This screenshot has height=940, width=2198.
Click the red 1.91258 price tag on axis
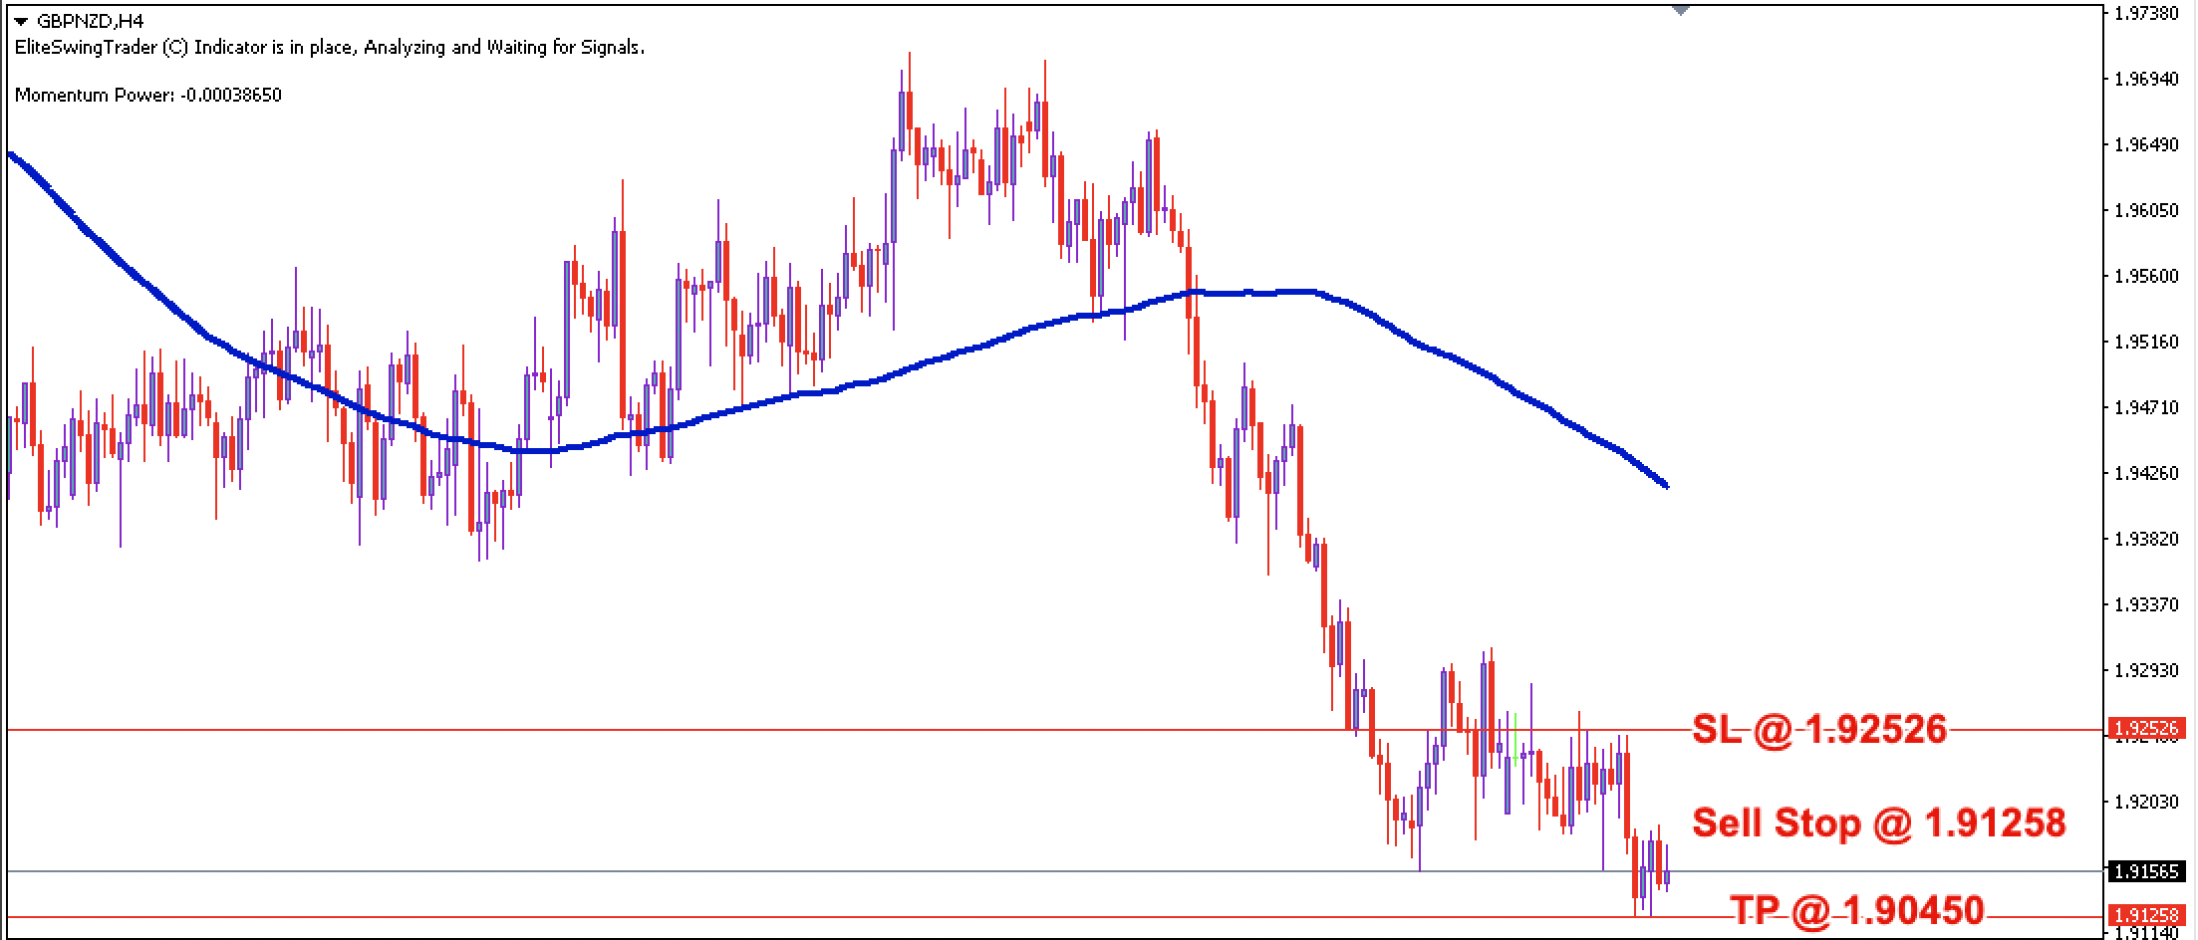click(2147, 916)
